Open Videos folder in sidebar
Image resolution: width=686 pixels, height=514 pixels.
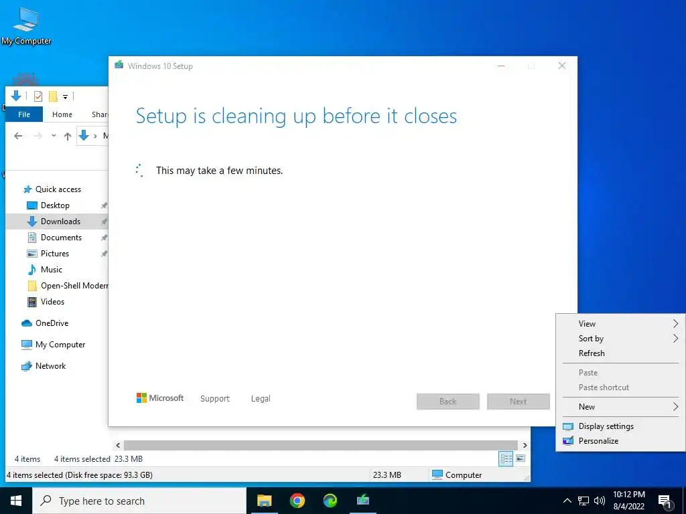pyautogui.click(x=52, y=302)
